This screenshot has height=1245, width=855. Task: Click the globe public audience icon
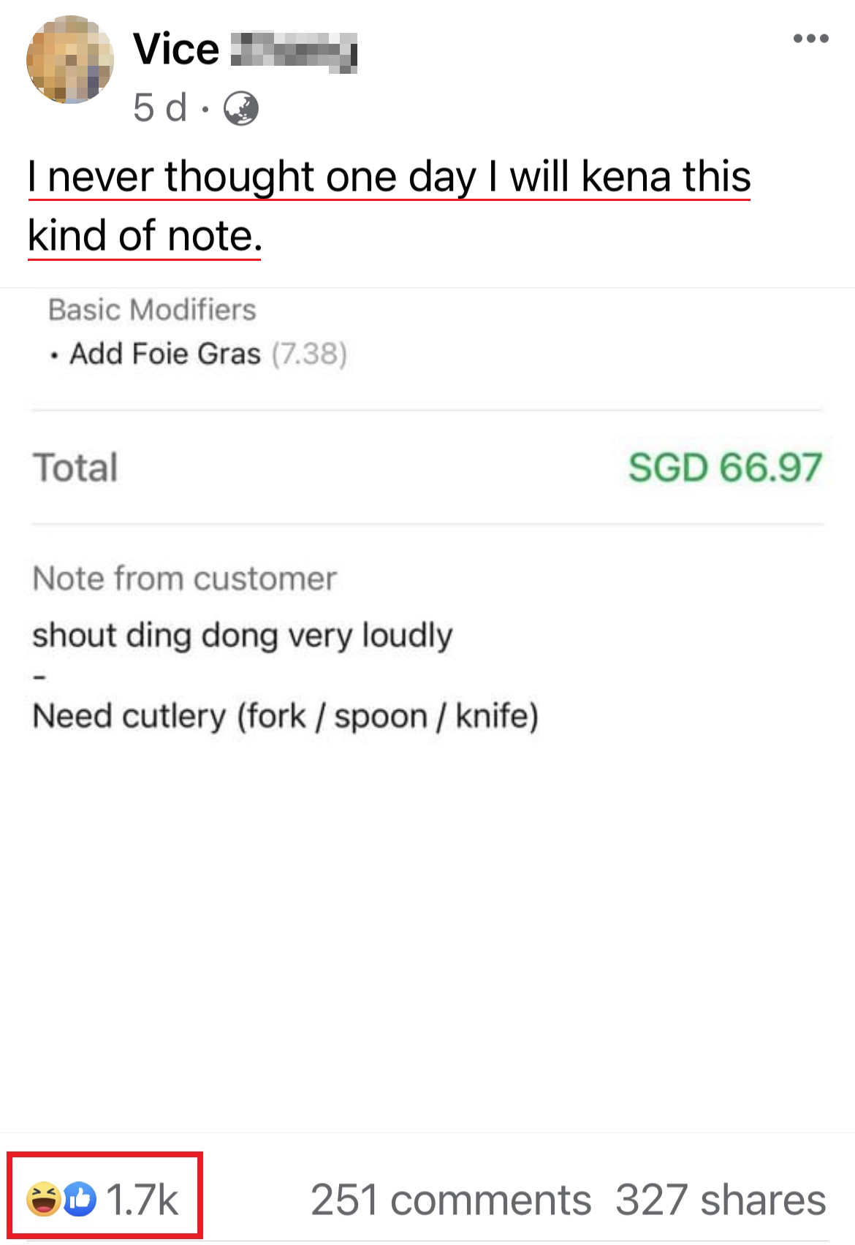[x=241, y=109]
